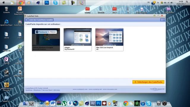Screen dimensions: 190x107
Task: Click the clock showing 16:08
Action: [x=181, y=1]
